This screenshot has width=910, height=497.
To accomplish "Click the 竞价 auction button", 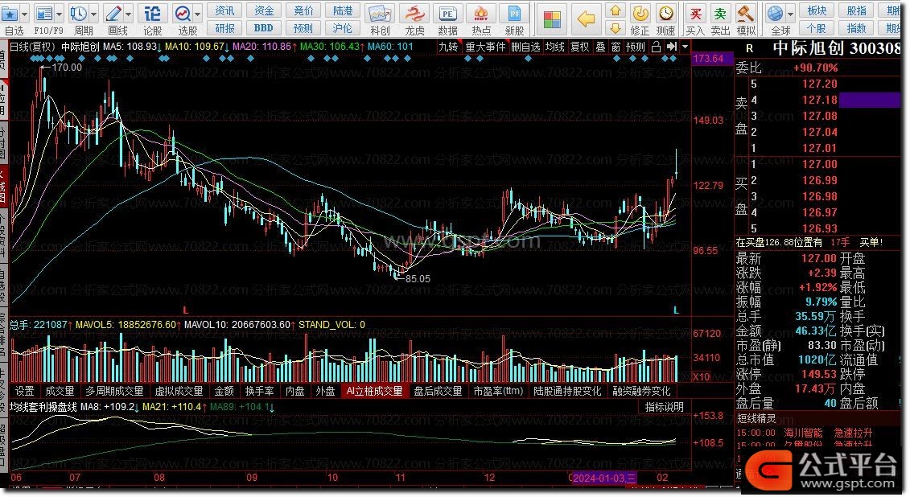I will [303, 10].
